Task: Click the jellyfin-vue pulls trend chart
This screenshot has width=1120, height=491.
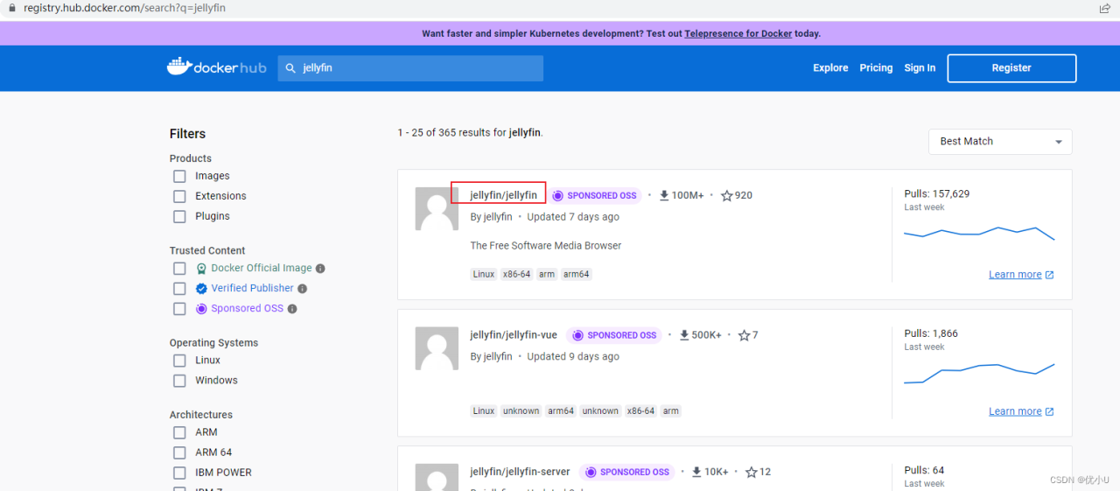Action: (979, 374)
